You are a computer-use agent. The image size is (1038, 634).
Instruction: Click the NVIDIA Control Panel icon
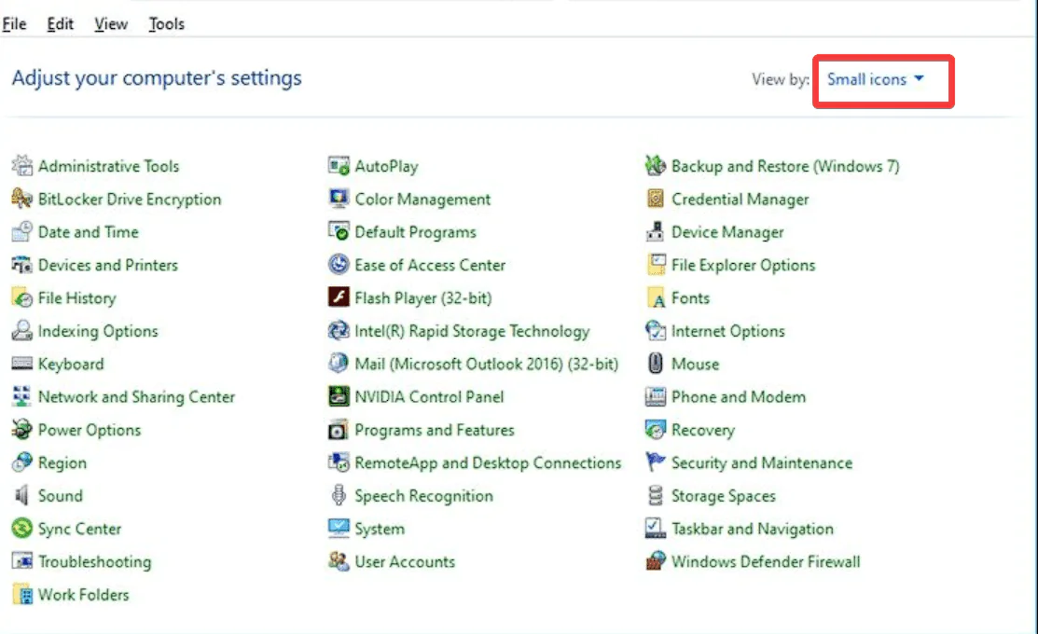coord(339,397)
